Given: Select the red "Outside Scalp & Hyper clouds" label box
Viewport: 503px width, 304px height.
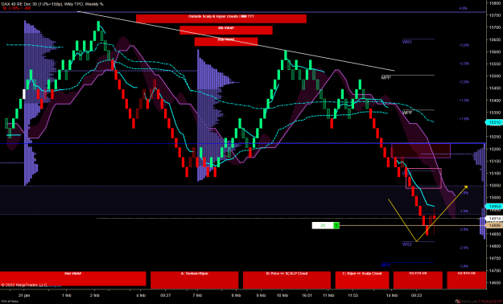Looking at the screenshot, I should coord(221,18).
